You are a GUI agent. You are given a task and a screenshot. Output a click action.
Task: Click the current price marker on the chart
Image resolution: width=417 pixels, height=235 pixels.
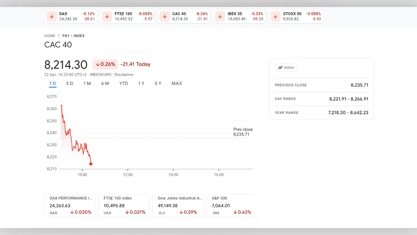click(x=91, y=163)
